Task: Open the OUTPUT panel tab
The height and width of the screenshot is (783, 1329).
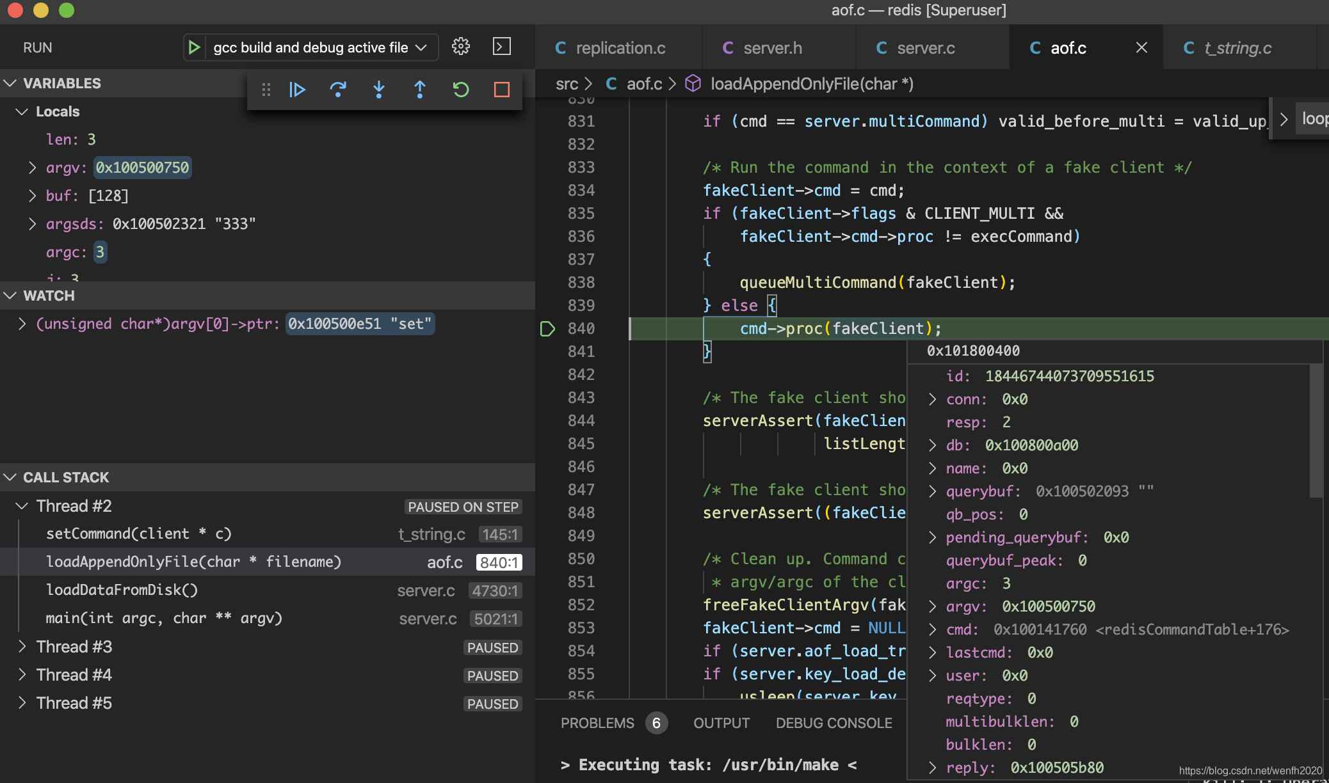Action: point(721,723)
